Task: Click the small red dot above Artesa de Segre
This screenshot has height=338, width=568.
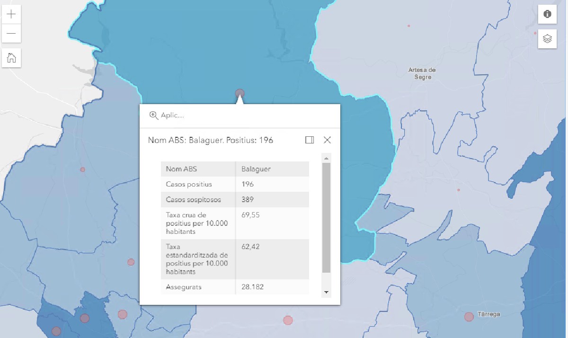Action: [408, 26]
